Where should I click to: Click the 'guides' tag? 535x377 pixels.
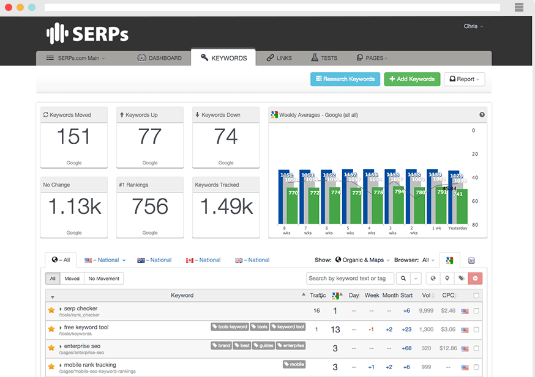[x=263, y=345]
